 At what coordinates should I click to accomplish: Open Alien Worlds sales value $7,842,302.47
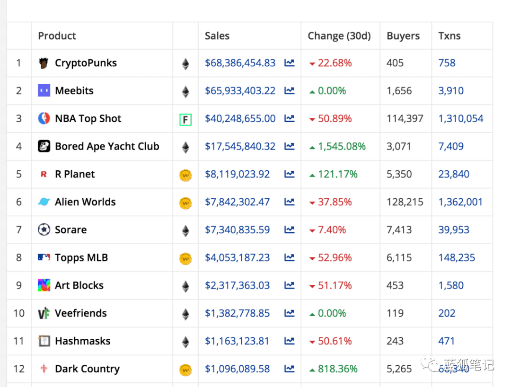tap(237, 202)
